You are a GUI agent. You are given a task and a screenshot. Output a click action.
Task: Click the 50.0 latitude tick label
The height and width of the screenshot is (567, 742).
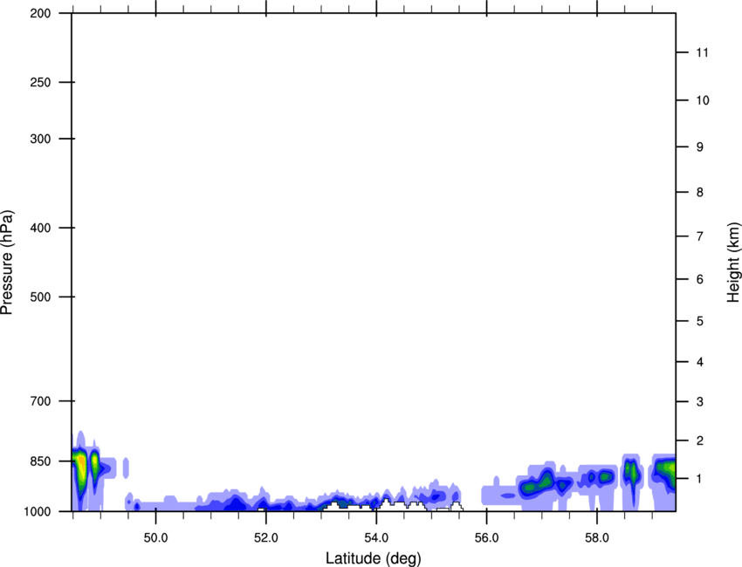155,538
